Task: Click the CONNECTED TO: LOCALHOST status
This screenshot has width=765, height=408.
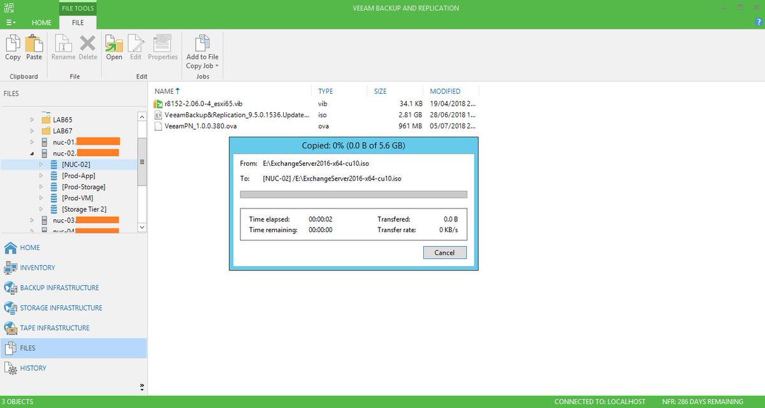Action: click(600, 402)
